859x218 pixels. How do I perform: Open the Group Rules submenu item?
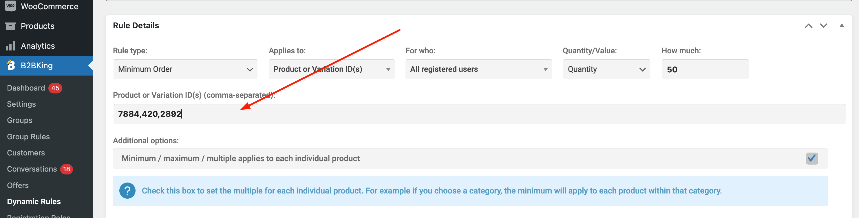pos(28,137)
